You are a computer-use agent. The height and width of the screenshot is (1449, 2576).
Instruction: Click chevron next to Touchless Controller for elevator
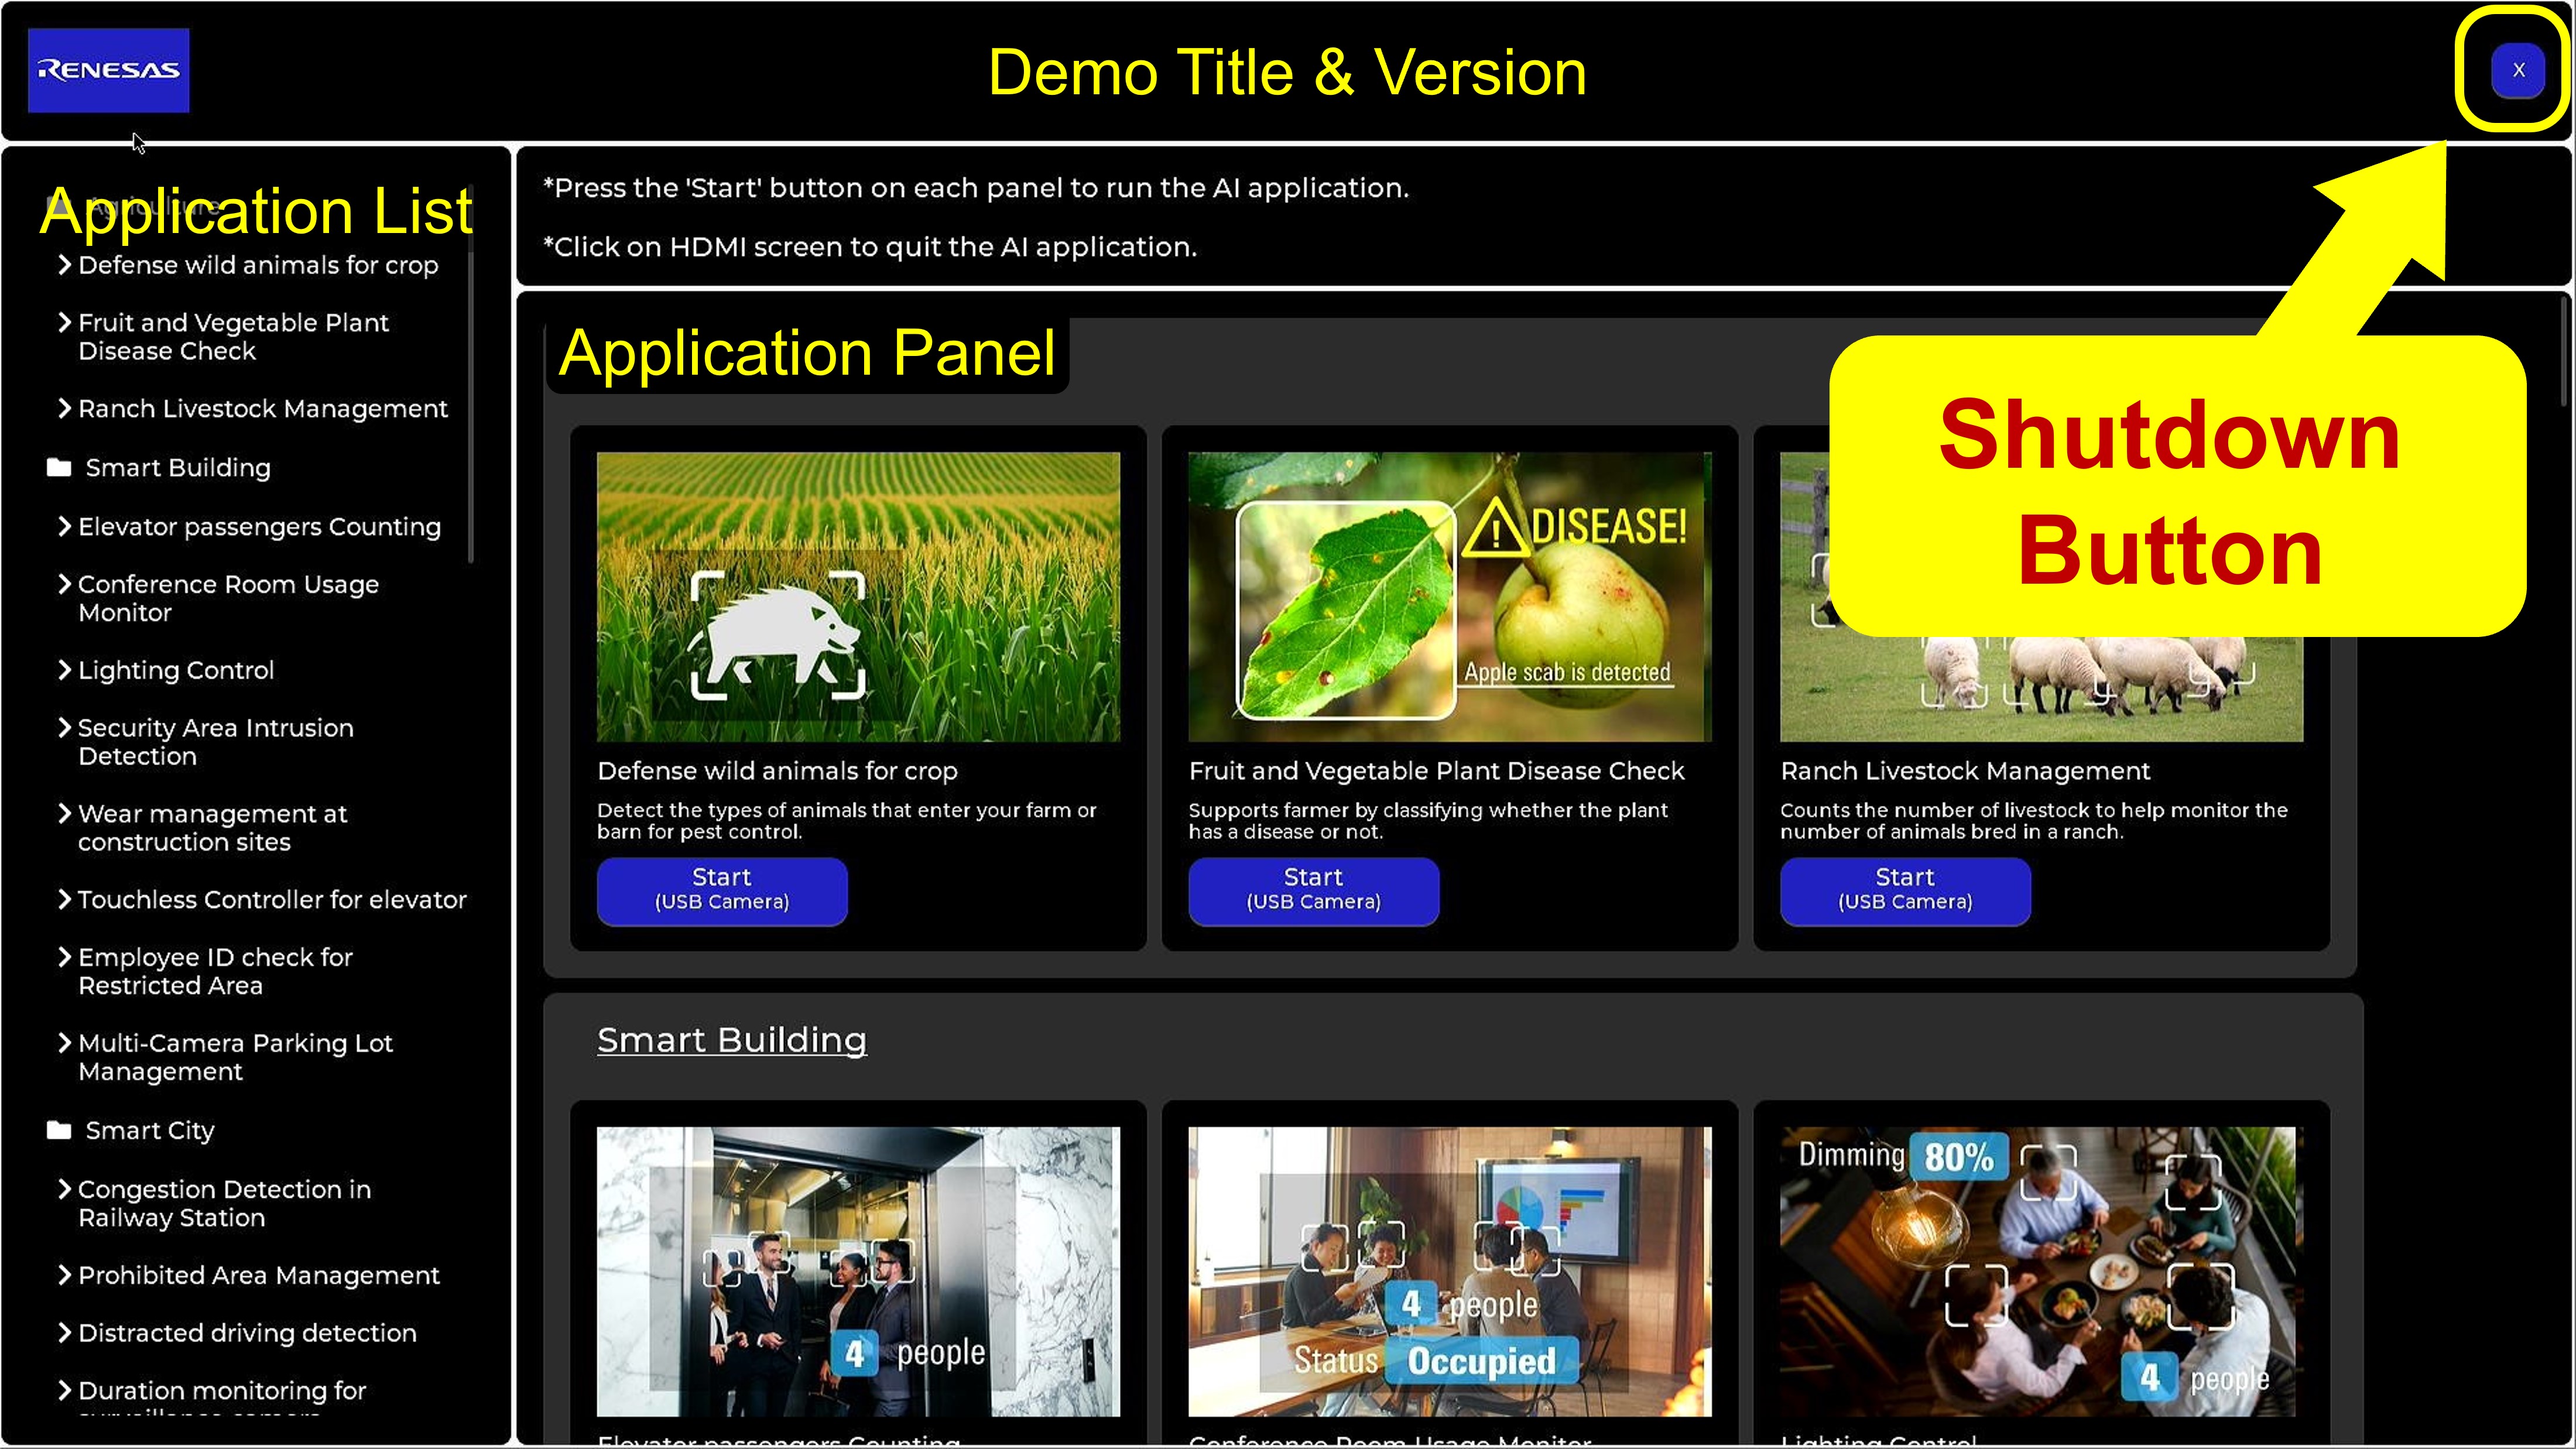pos(65,899)
